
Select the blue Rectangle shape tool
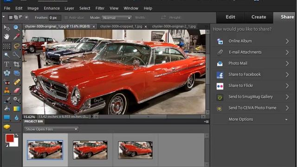coord(6,117)
